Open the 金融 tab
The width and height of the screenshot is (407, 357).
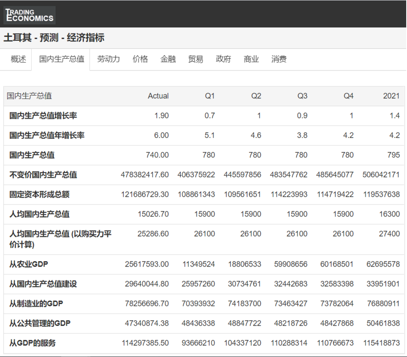168,59
